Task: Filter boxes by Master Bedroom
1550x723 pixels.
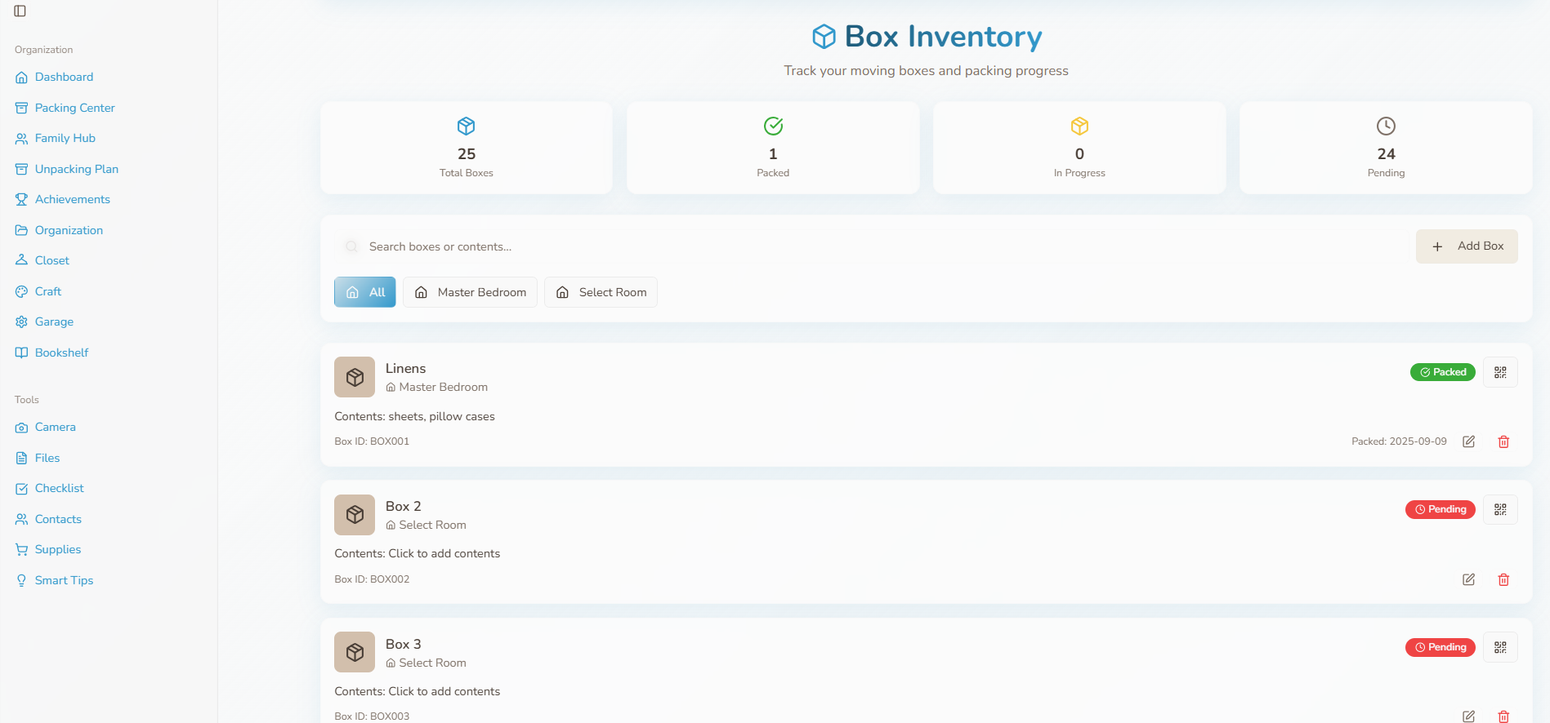Action: (x=470, y=292)
